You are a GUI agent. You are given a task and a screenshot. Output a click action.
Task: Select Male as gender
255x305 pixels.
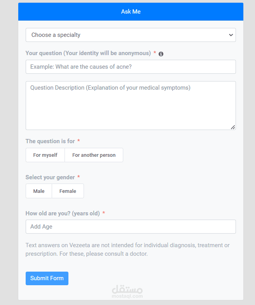pyautogui.click(x=39, y=191)
